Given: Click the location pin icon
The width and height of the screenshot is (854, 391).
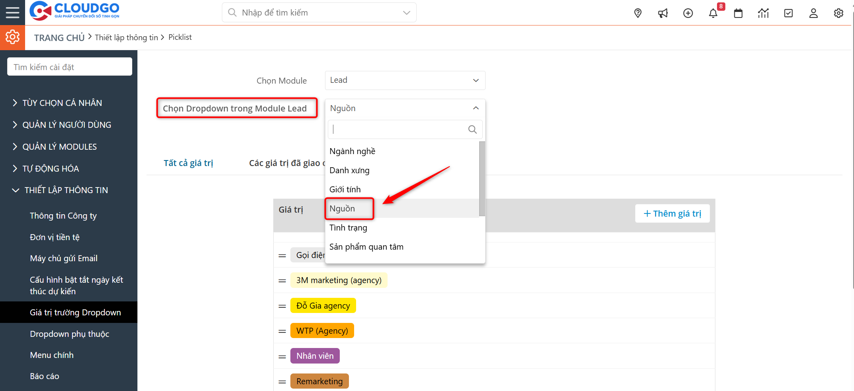Looking at the screenshot, I should tap(638, 13).
